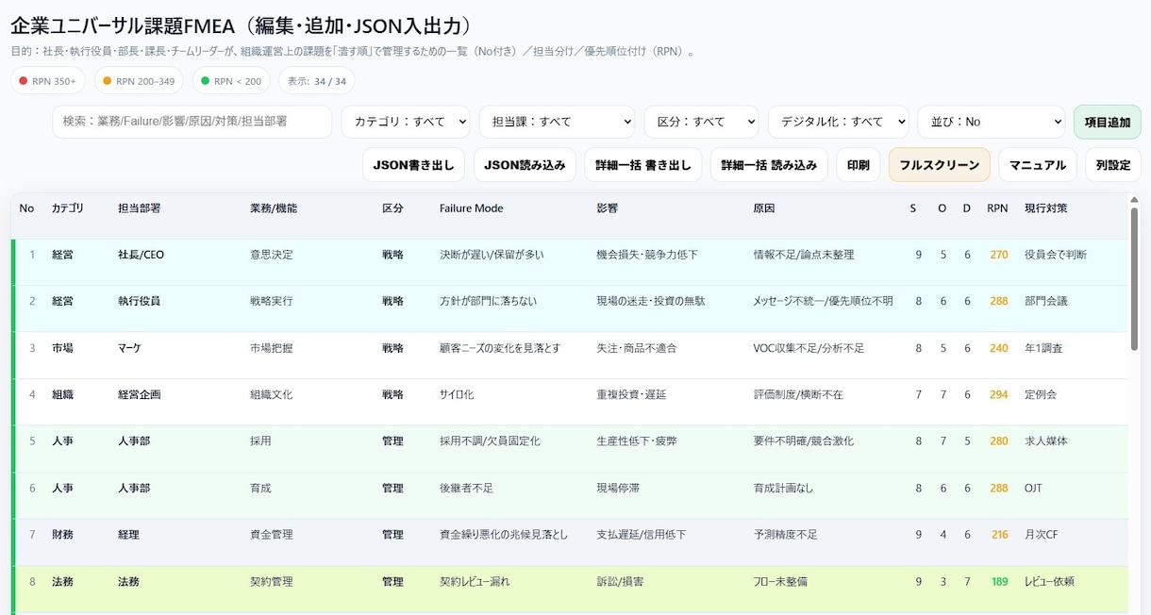The image size is (1151, 615).
Task: Click 方針が部門に落ちない failure mode
Action: coord(488,301)
